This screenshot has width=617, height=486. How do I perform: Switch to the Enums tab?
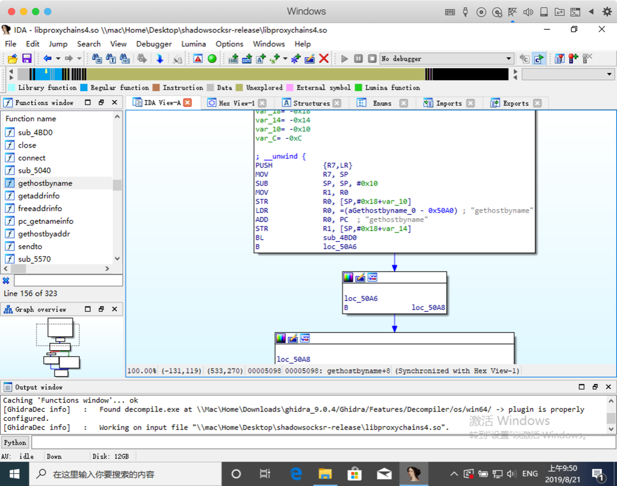pyautogui.click(x=382, y=103)
